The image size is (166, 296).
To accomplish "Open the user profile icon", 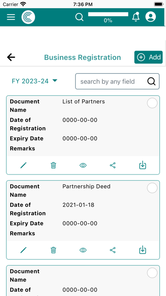I will coord(151,17).
